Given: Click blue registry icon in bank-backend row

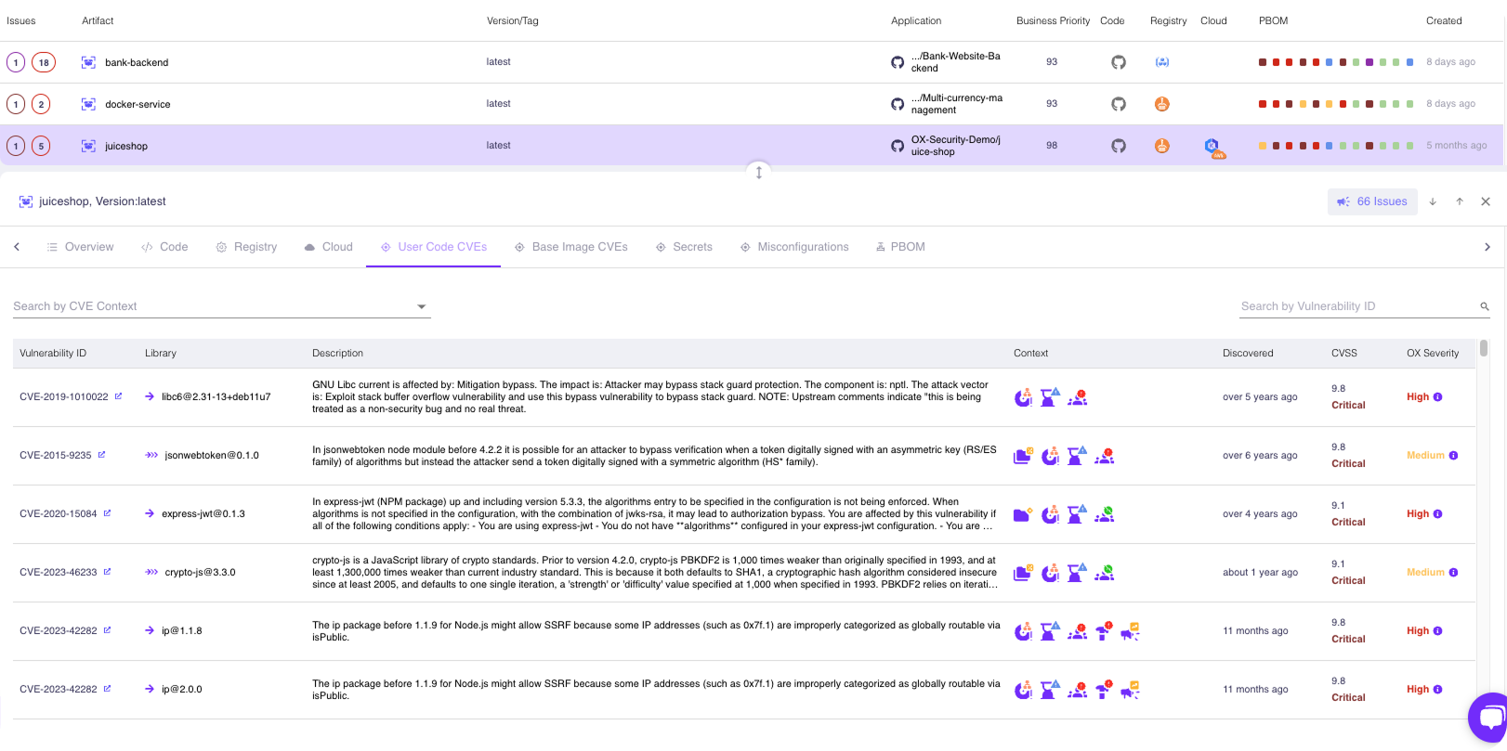Looking at the screenshot, I should click(1162, 62).
